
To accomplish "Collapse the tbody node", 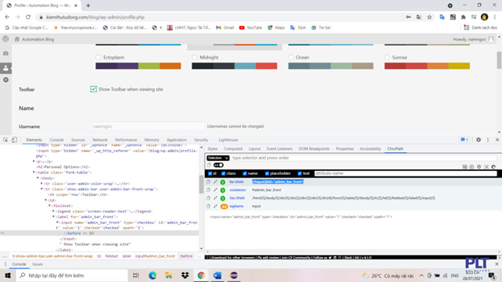I will pyautogui.click(x=38, y=178).
